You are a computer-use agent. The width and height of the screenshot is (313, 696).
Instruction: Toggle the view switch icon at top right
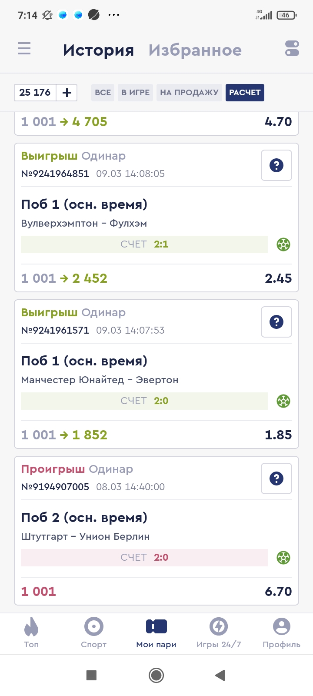tap(292, 49)
